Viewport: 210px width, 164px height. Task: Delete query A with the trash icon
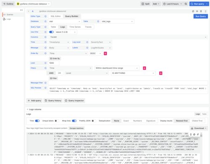tap(201, 11)
